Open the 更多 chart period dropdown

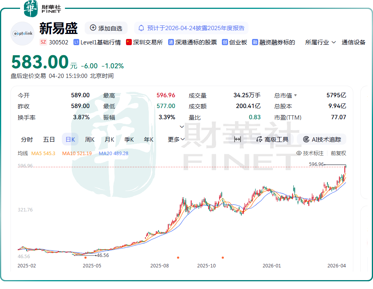pyautogui.click(x=176, y=139)
